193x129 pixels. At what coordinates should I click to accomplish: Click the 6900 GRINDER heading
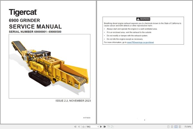click(x=24, y=20)
